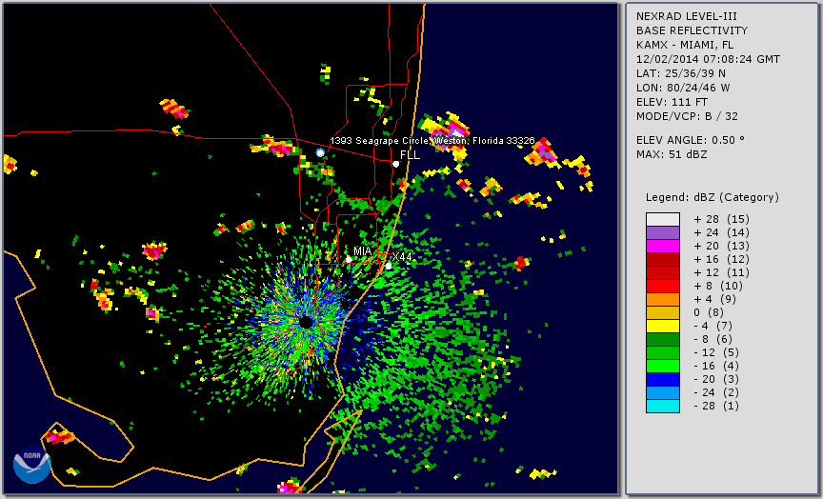Click the - 16 (4) legend label text
The width and height of the screenshot is (823, 499).
[716, 367]
